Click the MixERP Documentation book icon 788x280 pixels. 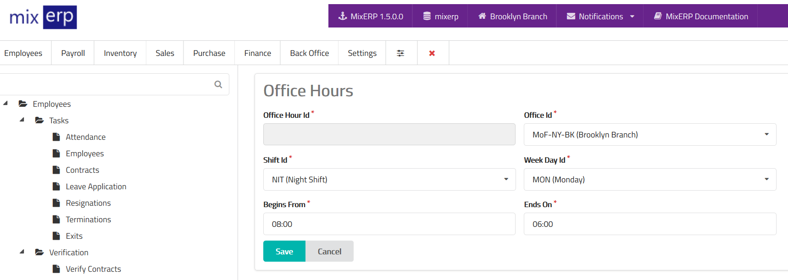coord(658,16)
